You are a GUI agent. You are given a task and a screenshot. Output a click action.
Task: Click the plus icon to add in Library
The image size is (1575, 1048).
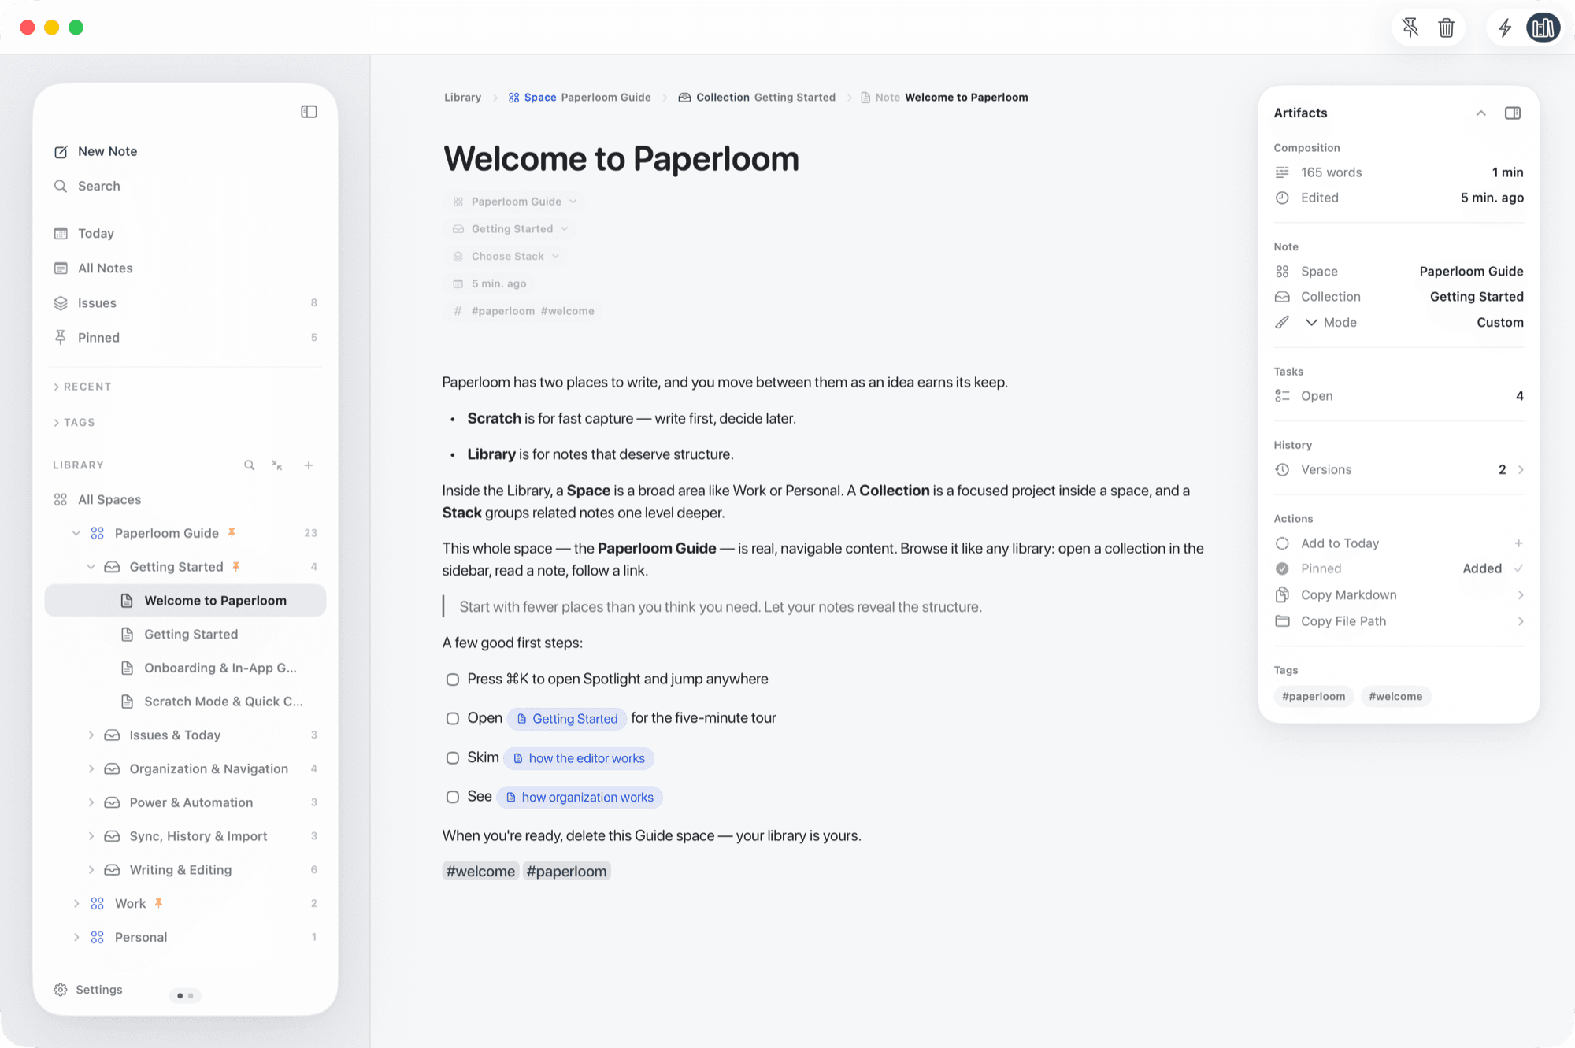tap(309, 465)
